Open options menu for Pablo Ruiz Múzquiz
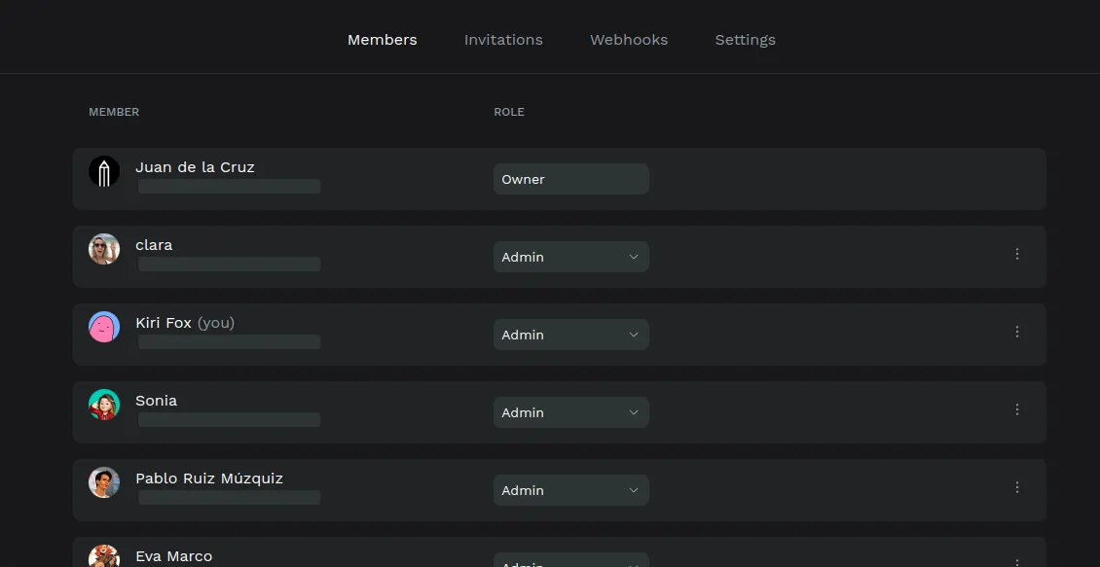Viewport: 1100px width, 567px height. coord(1017,487)
